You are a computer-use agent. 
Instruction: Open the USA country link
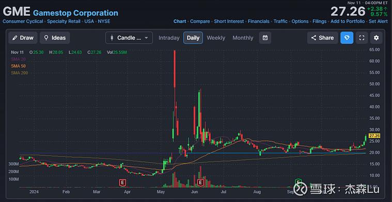tap(89, 22)
